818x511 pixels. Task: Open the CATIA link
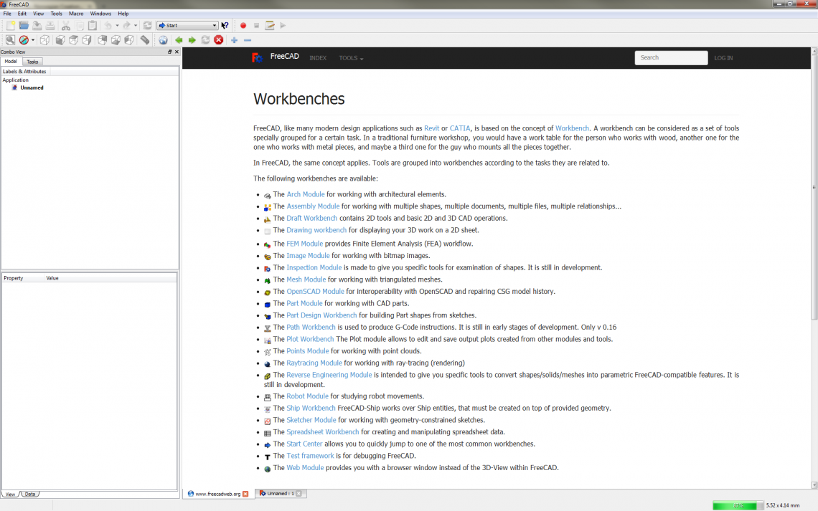[460, 128]
